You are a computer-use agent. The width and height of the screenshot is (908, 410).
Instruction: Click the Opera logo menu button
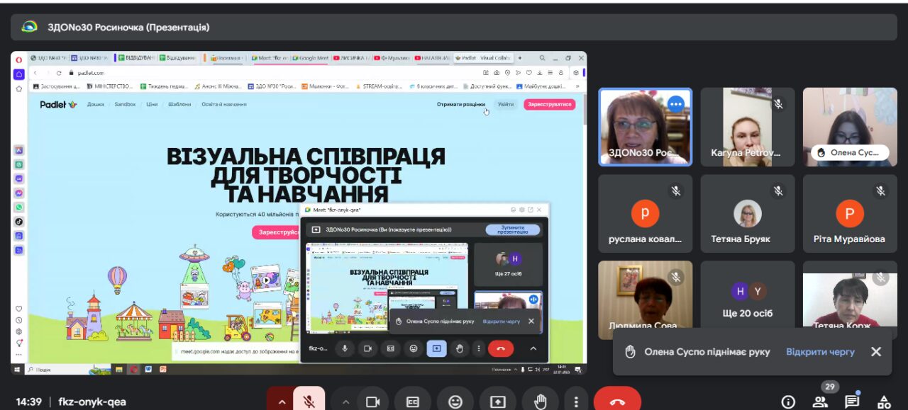coord(19,59)
